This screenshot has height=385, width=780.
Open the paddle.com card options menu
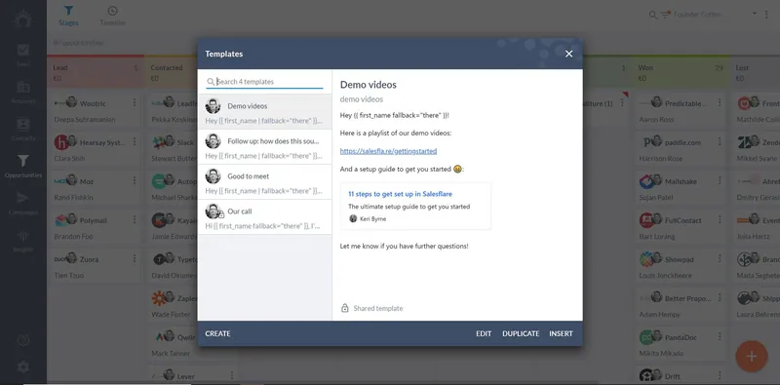coord(720,141)
